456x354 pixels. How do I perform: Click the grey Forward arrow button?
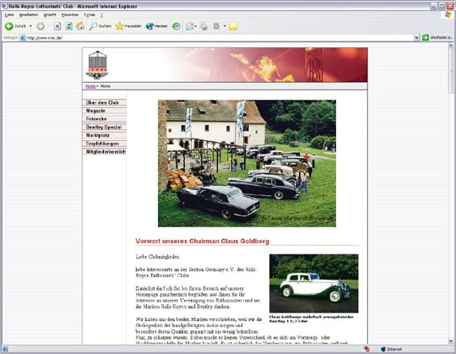(41, 26)
